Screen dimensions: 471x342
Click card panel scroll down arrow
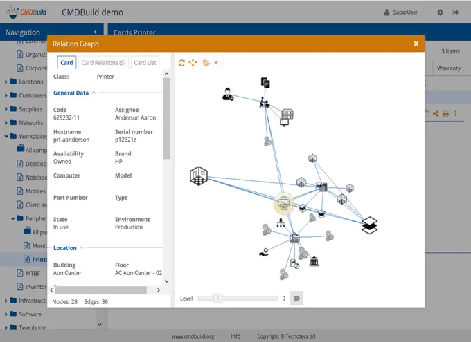tap(167, 281)
